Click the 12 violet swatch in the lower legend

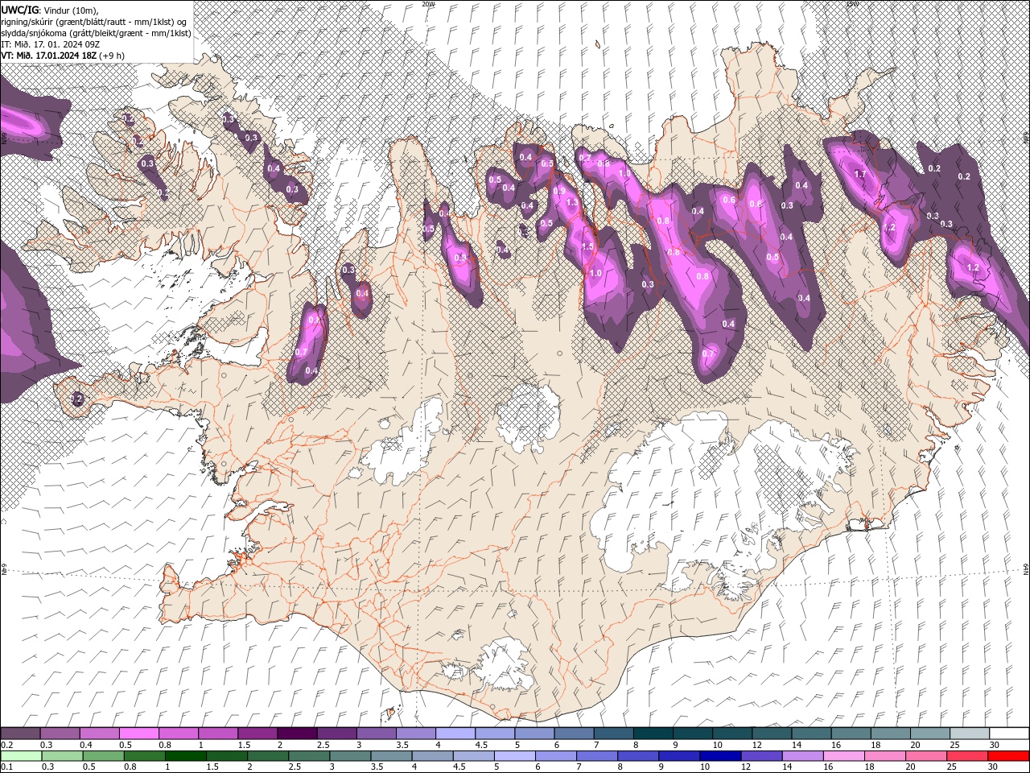coord(761,756)
